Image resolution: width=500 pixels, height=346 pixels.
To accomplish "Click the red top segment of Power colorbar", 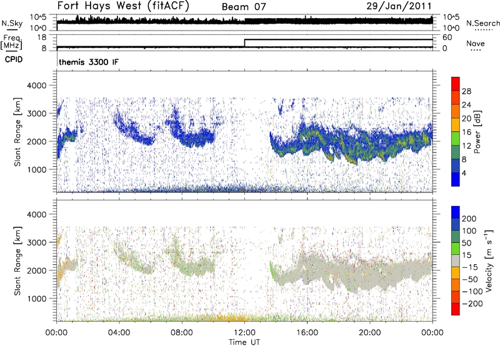I will coord(456,84).
